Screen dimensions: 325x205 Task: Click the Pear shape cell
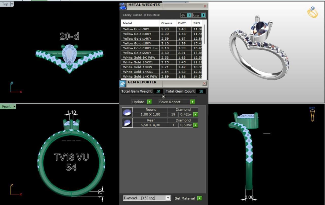pyautogui.click(x=150, y=120)
